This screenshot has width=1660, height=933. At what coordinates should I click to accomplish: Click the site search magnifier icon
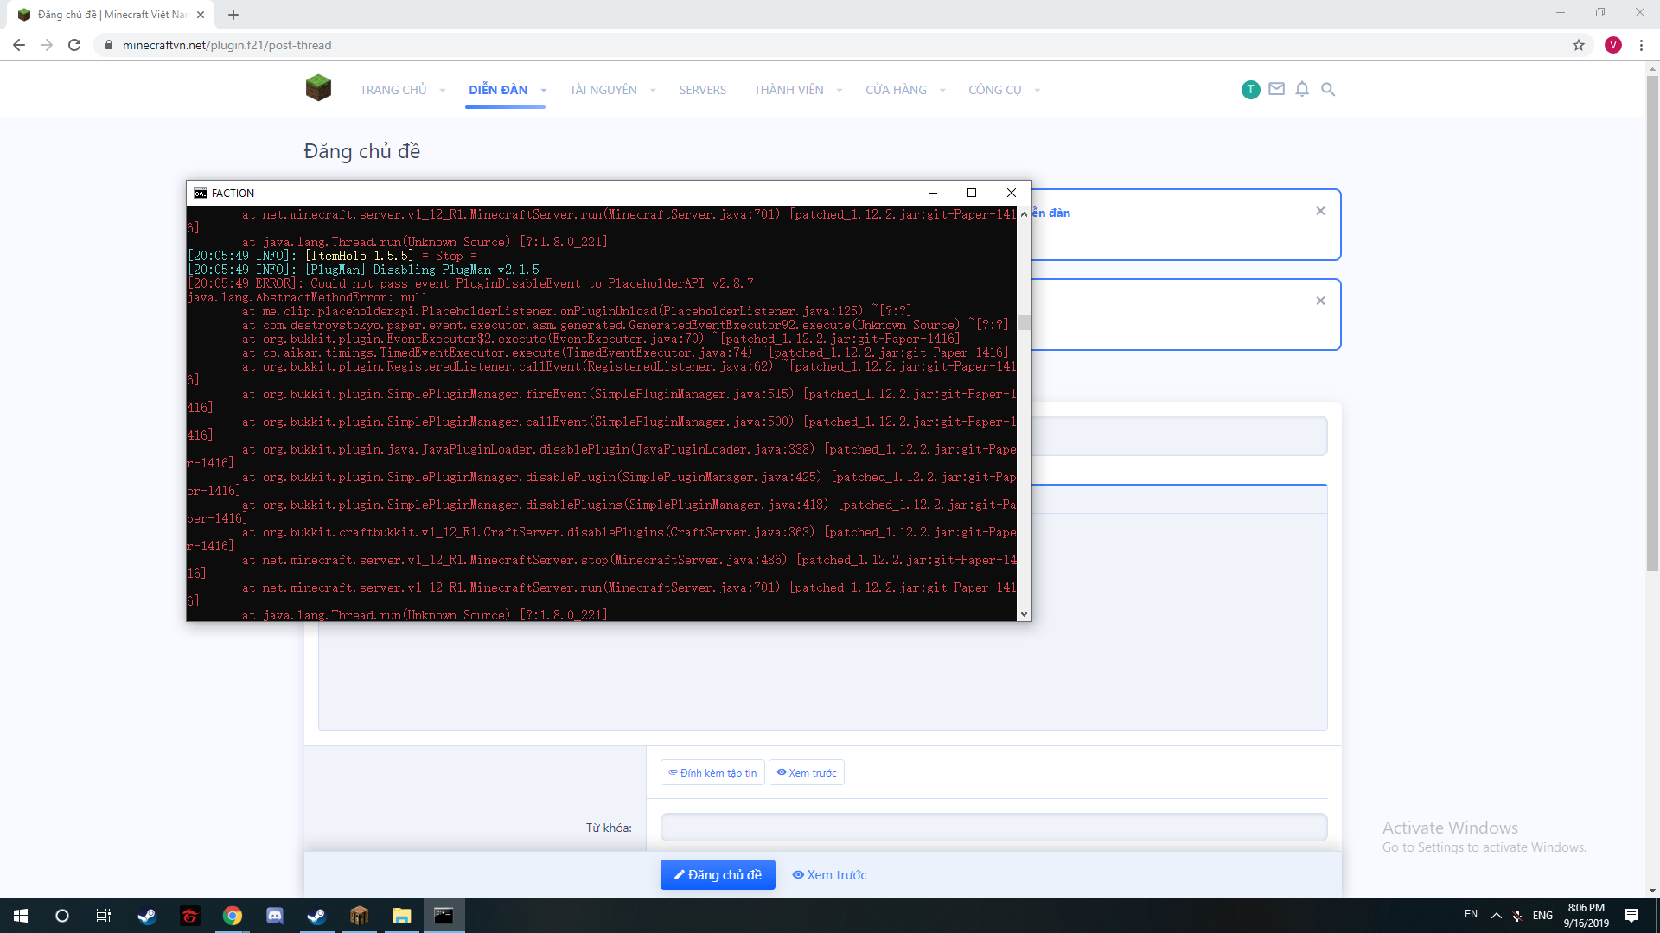point(1328,89)
